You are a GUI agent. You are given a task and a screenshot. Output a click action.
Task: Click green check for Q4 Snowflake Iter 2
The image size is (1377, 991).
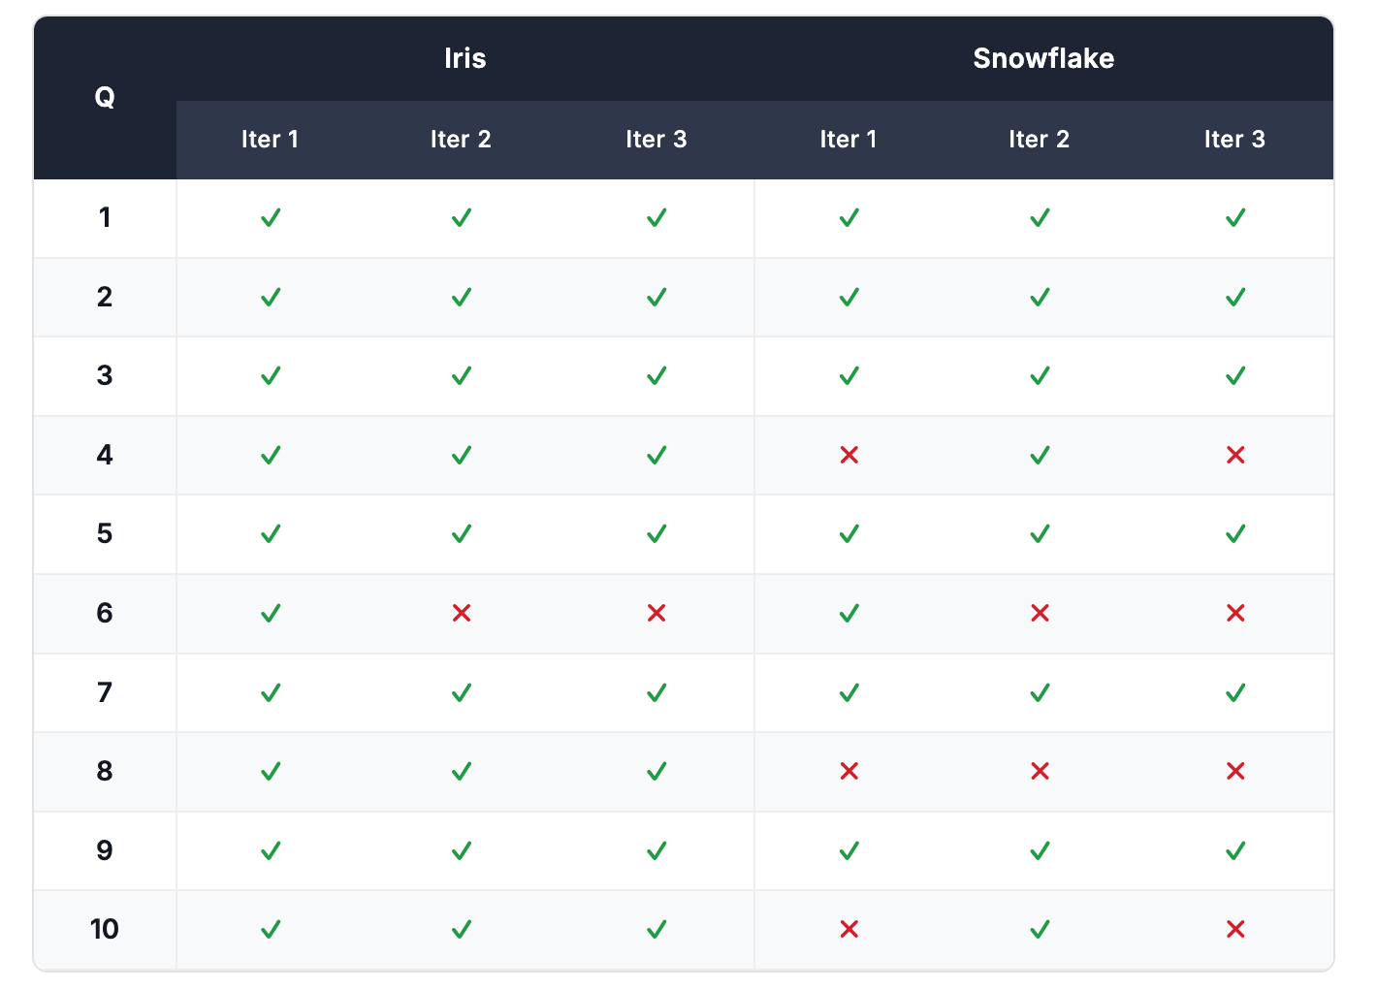click(x=1041, y=455)
